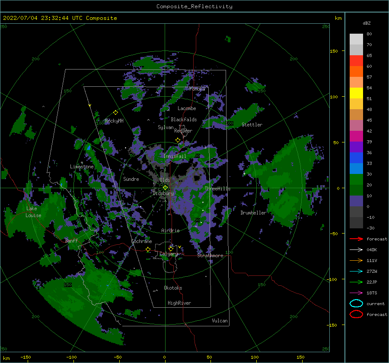
Task: Click the Innisfail label on map
Action: click(175, 156)
